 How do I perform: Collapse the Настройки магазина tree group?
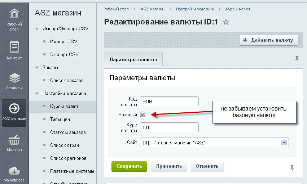point(37,94)
